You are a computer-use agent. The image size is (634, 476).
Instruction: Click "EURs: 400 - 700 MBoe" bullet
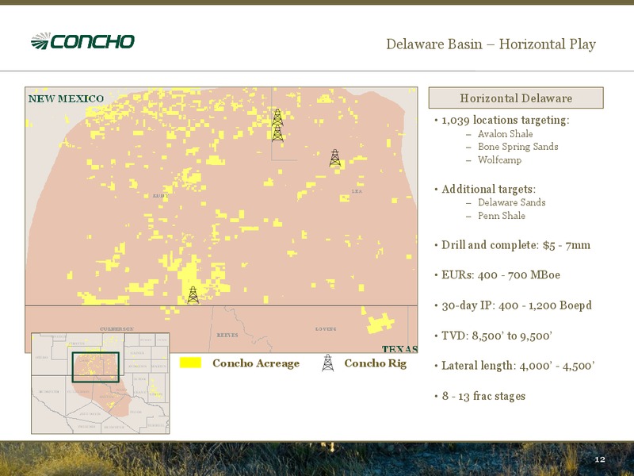501,275
